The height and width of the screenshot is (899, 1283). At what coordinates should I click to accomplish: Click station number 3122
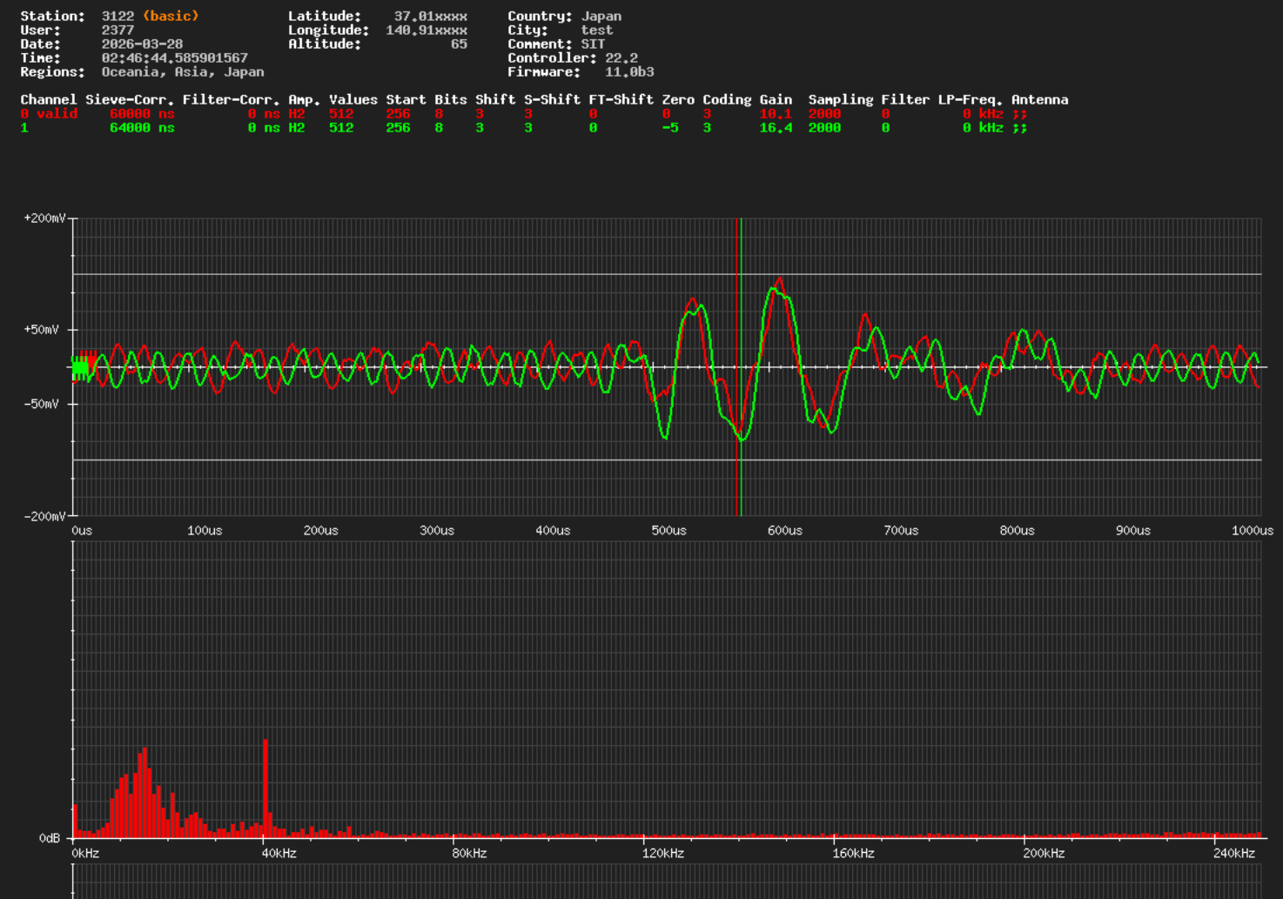coord(118,16)
